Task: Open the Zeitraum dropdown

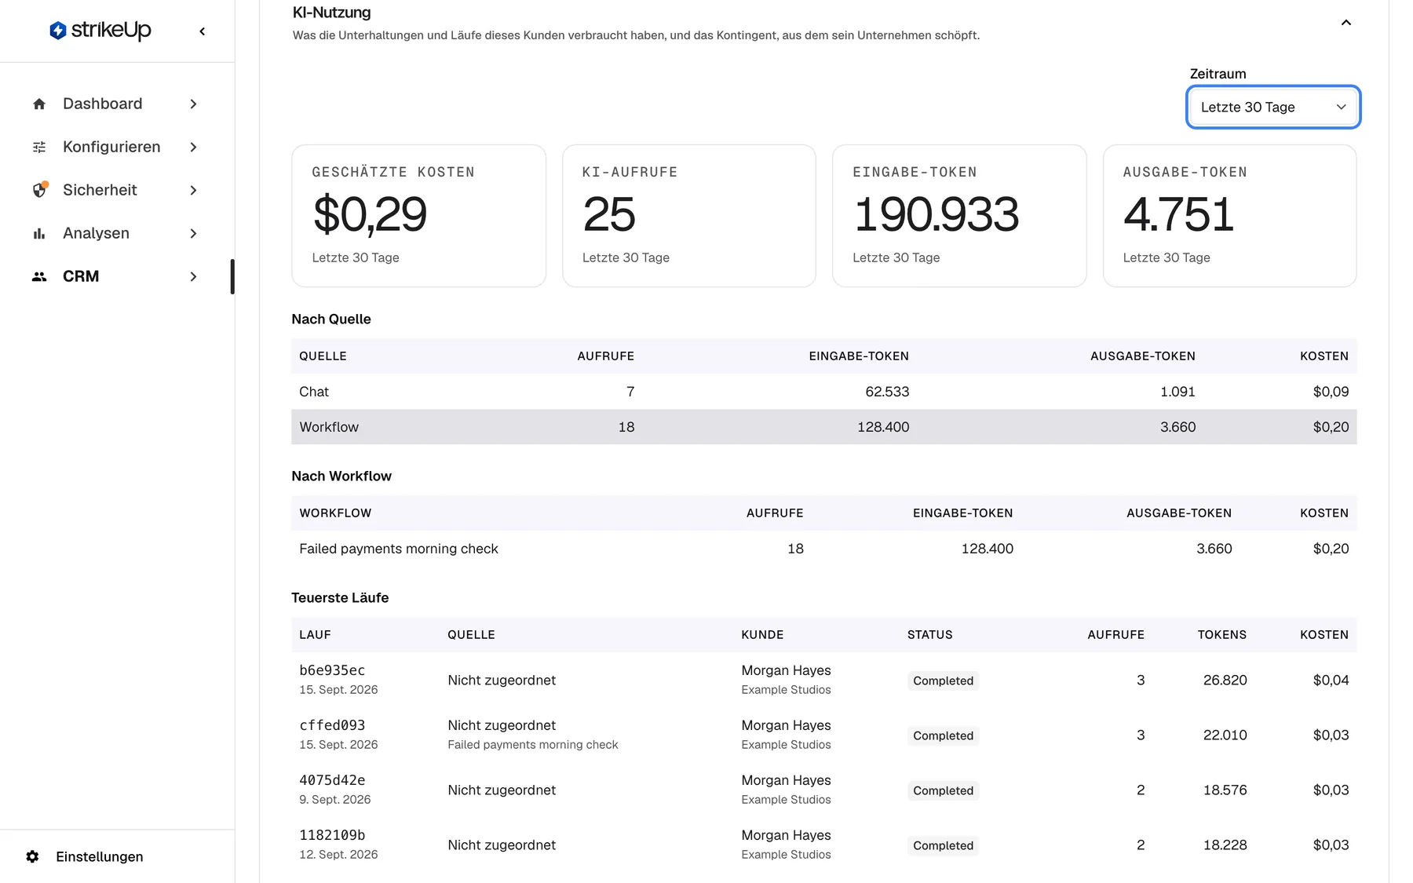Action: tap(1272, 107)
